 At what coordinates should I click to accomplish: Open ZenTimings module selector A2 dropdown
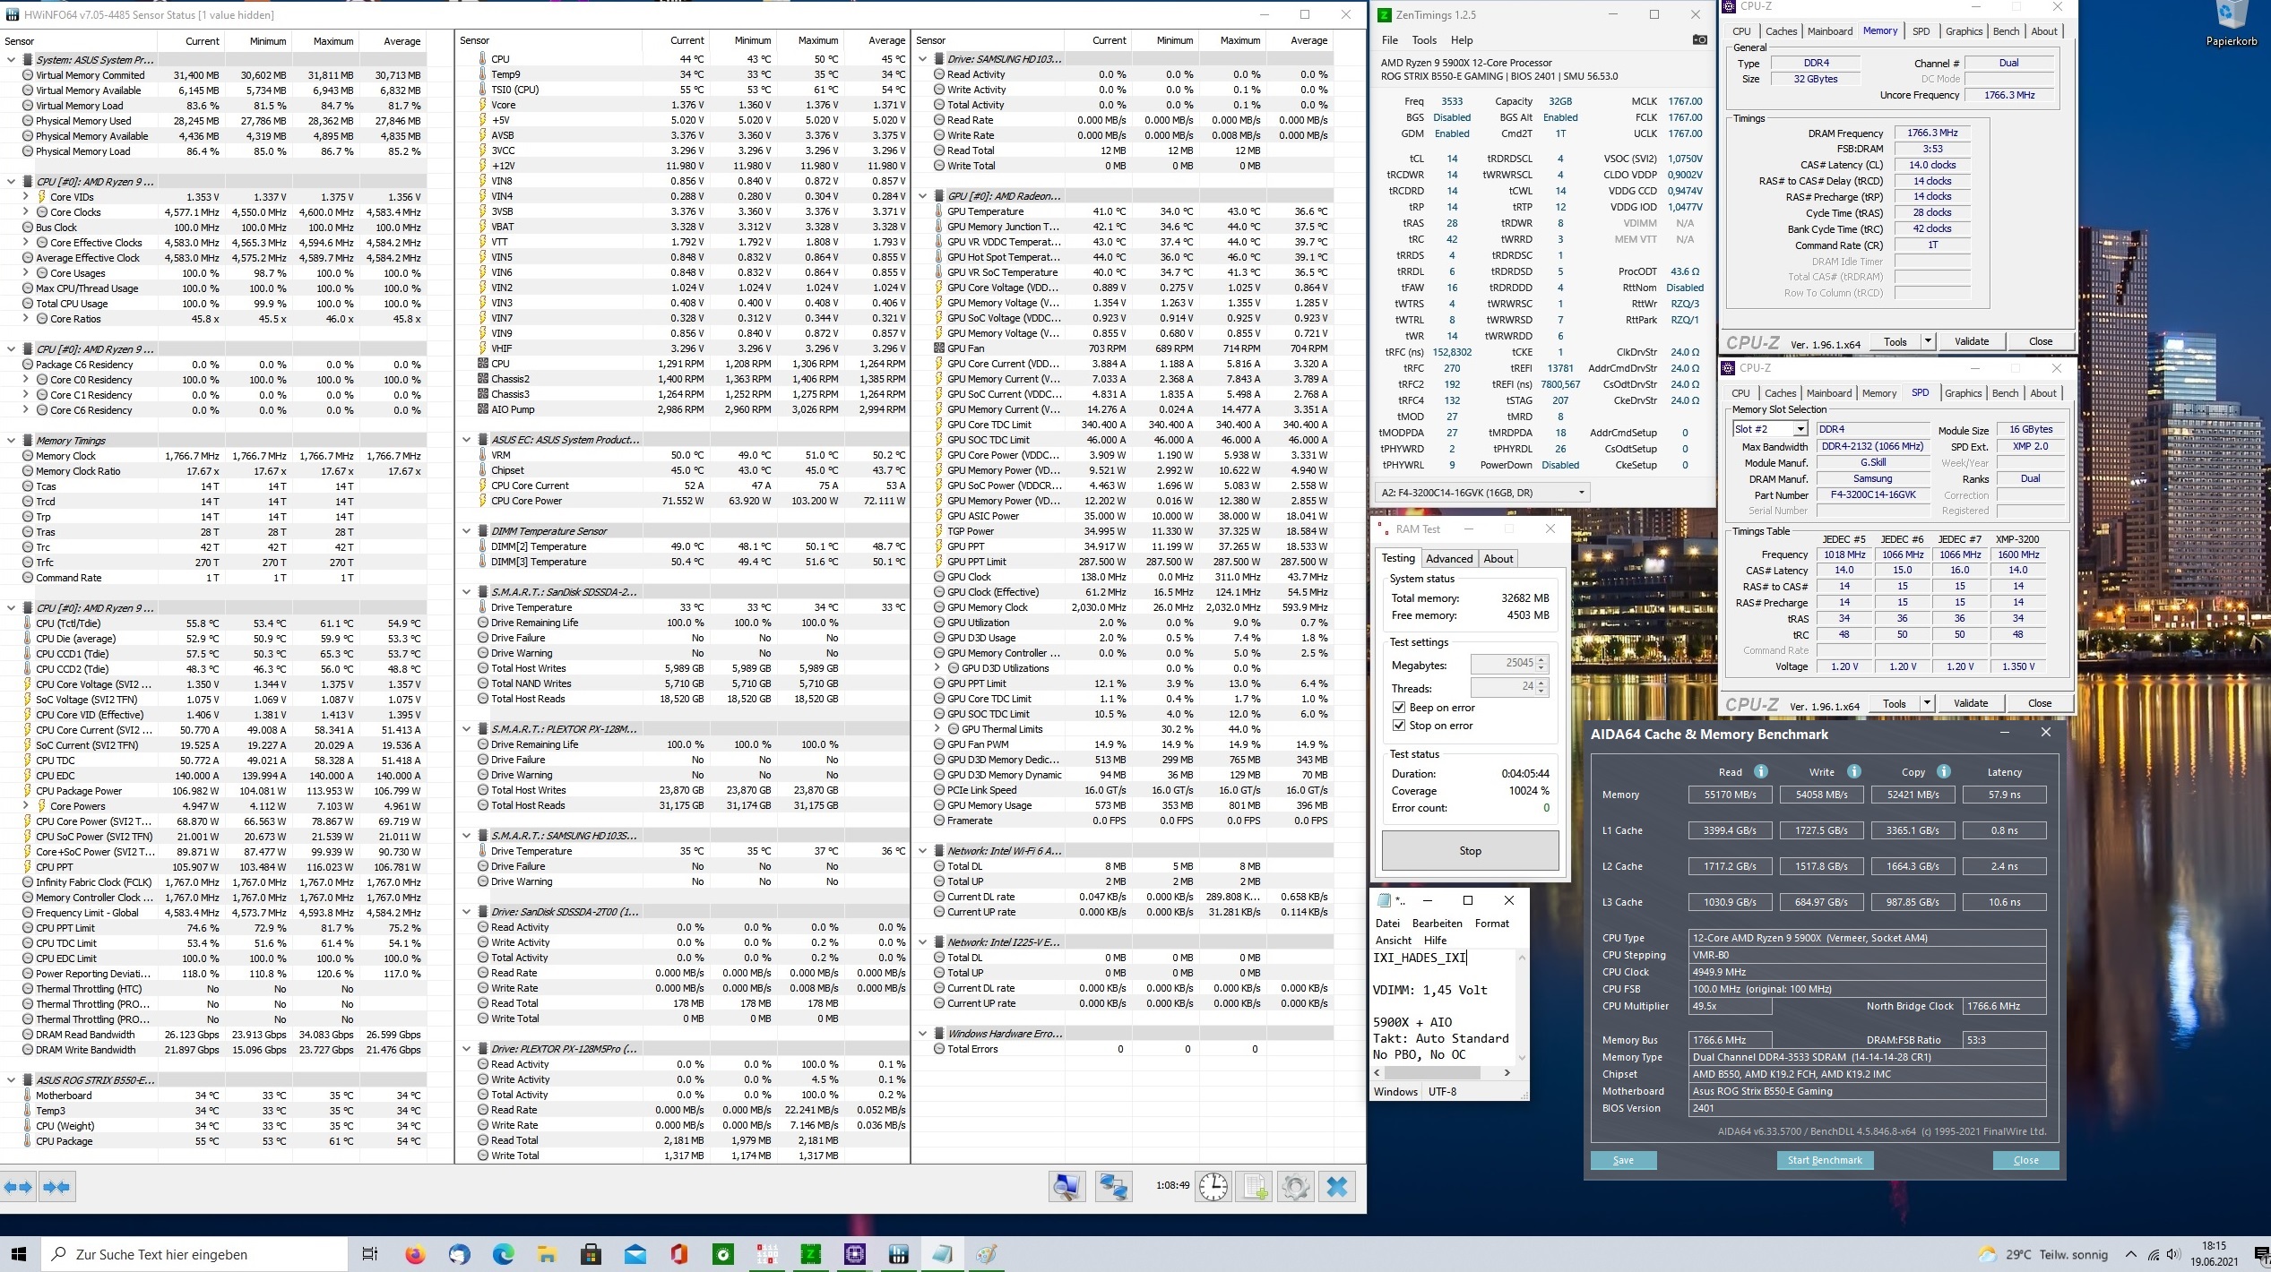click(x=1581, y=492)
